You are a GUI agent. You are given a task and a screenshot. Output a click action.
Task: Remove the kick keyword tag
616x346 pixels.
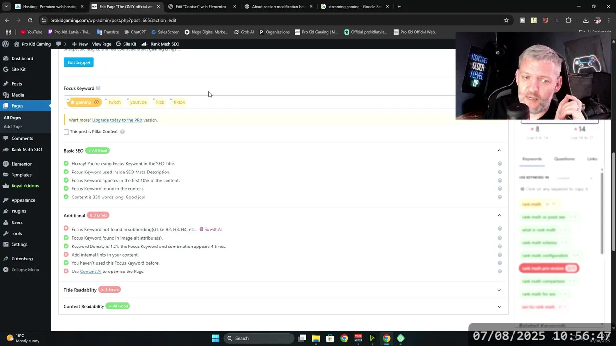pyautogui.click(x=154, y=99)
